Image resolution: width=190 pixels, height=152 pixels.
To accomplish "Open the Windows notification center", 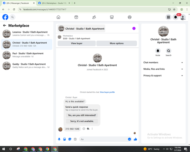I will point(186,149).
